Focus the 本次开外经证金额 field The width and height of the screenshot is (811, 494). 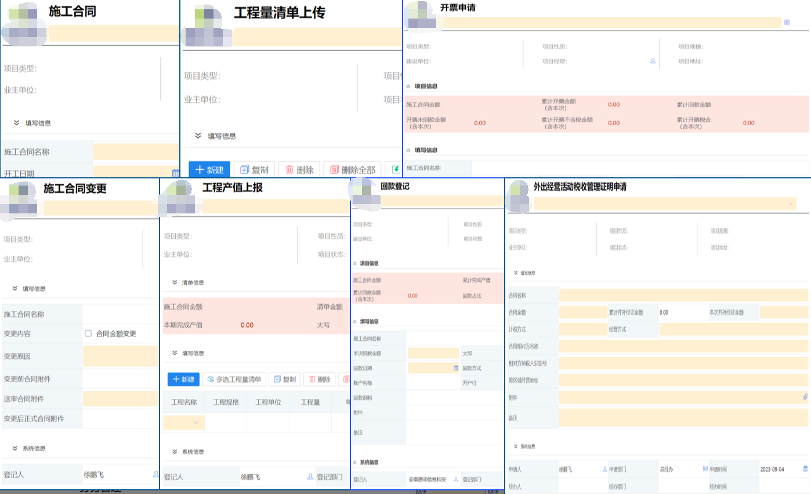pyautogui.click(x=784, y=312)
